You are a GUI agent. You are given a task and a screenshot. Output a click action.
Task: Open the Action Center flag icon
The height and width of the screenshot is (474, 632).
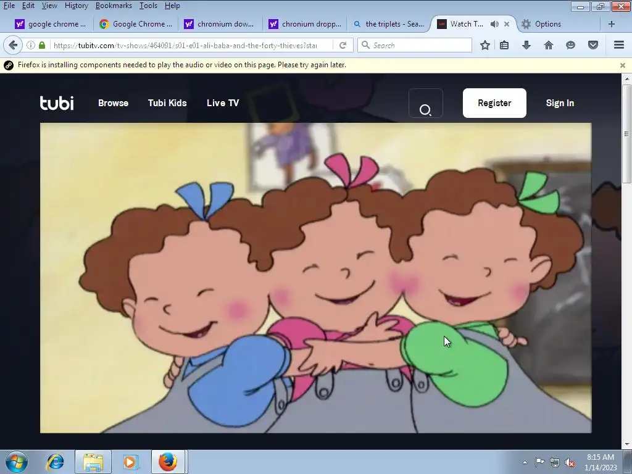(539, 462)
